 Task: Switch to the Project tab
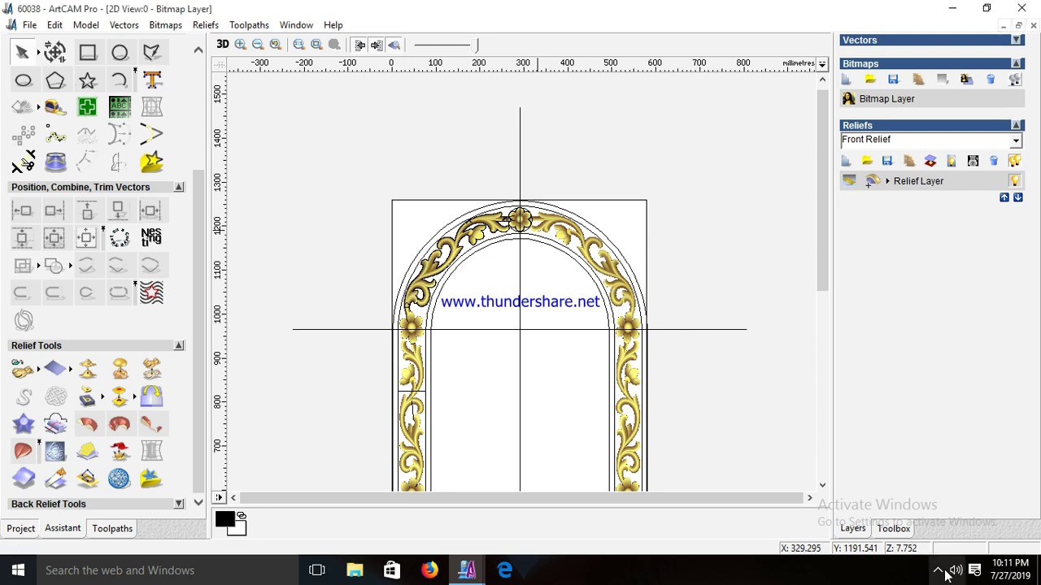tap(21, 529)
